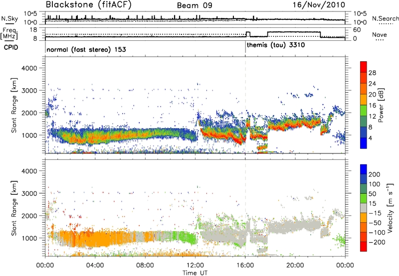Click the '28' power colorbar tick value

click(x=372, y=73)
